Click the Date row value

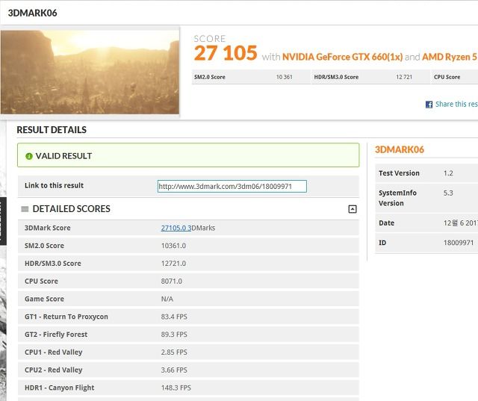pyautogui.click(x=461, y=223)
